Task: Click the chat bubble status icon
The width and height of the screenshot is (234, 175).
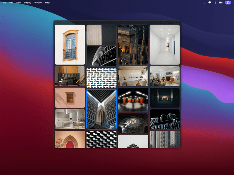Action: tap(209, 2)
